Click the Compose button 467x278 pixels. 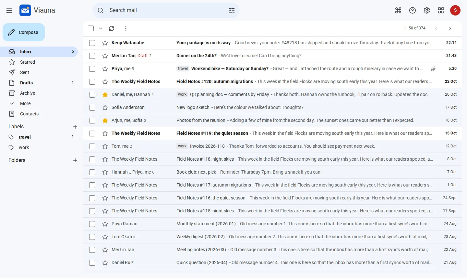tap(24, 32)
